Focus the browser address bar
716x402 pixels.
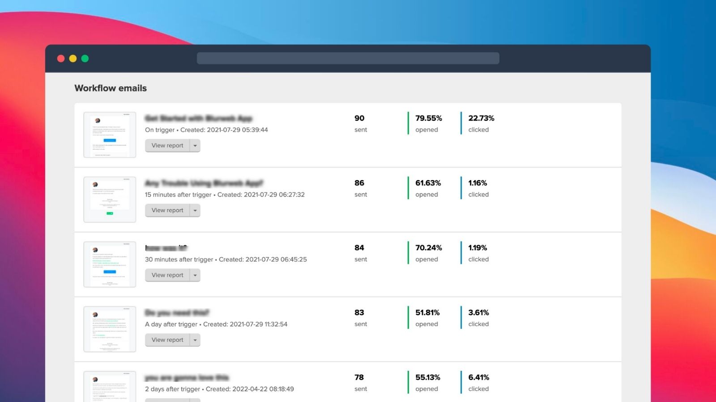pos(348,58)
